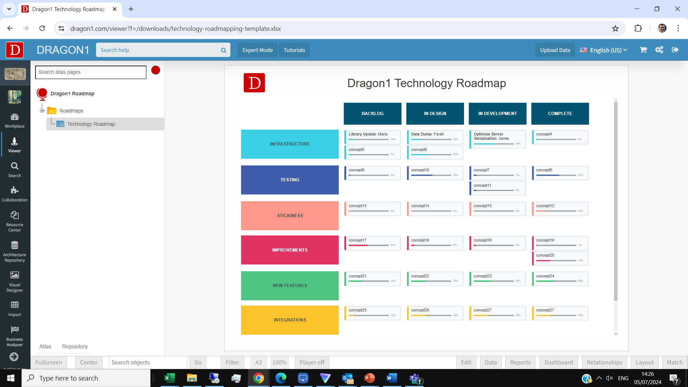This screenshot has height=387, width=688.
Task: Open the Match menu item
Action: pos(675,362)
